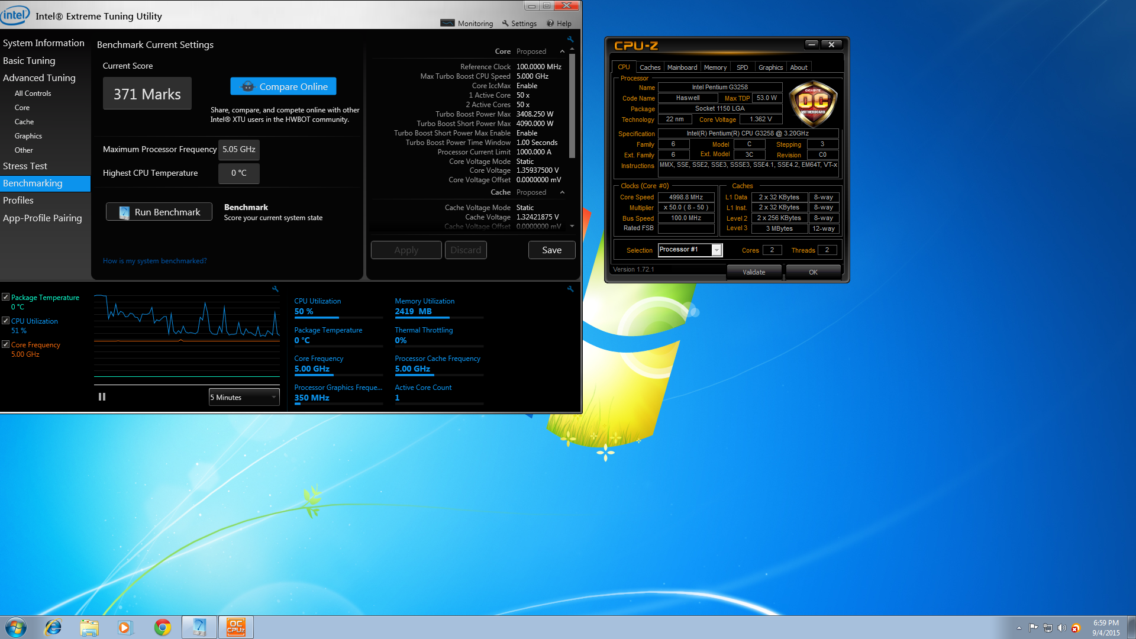Click the 371 Marks score box

click(x=147, y=94)
